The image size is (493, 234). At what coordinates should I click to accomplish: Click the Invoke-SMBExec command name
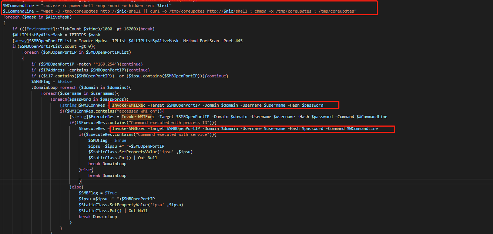coord(128,128)
